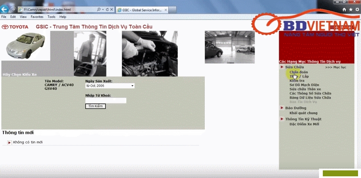Open the View menu
The width and height of the screenshot is (361, 178).
click(x=23, y=17)
